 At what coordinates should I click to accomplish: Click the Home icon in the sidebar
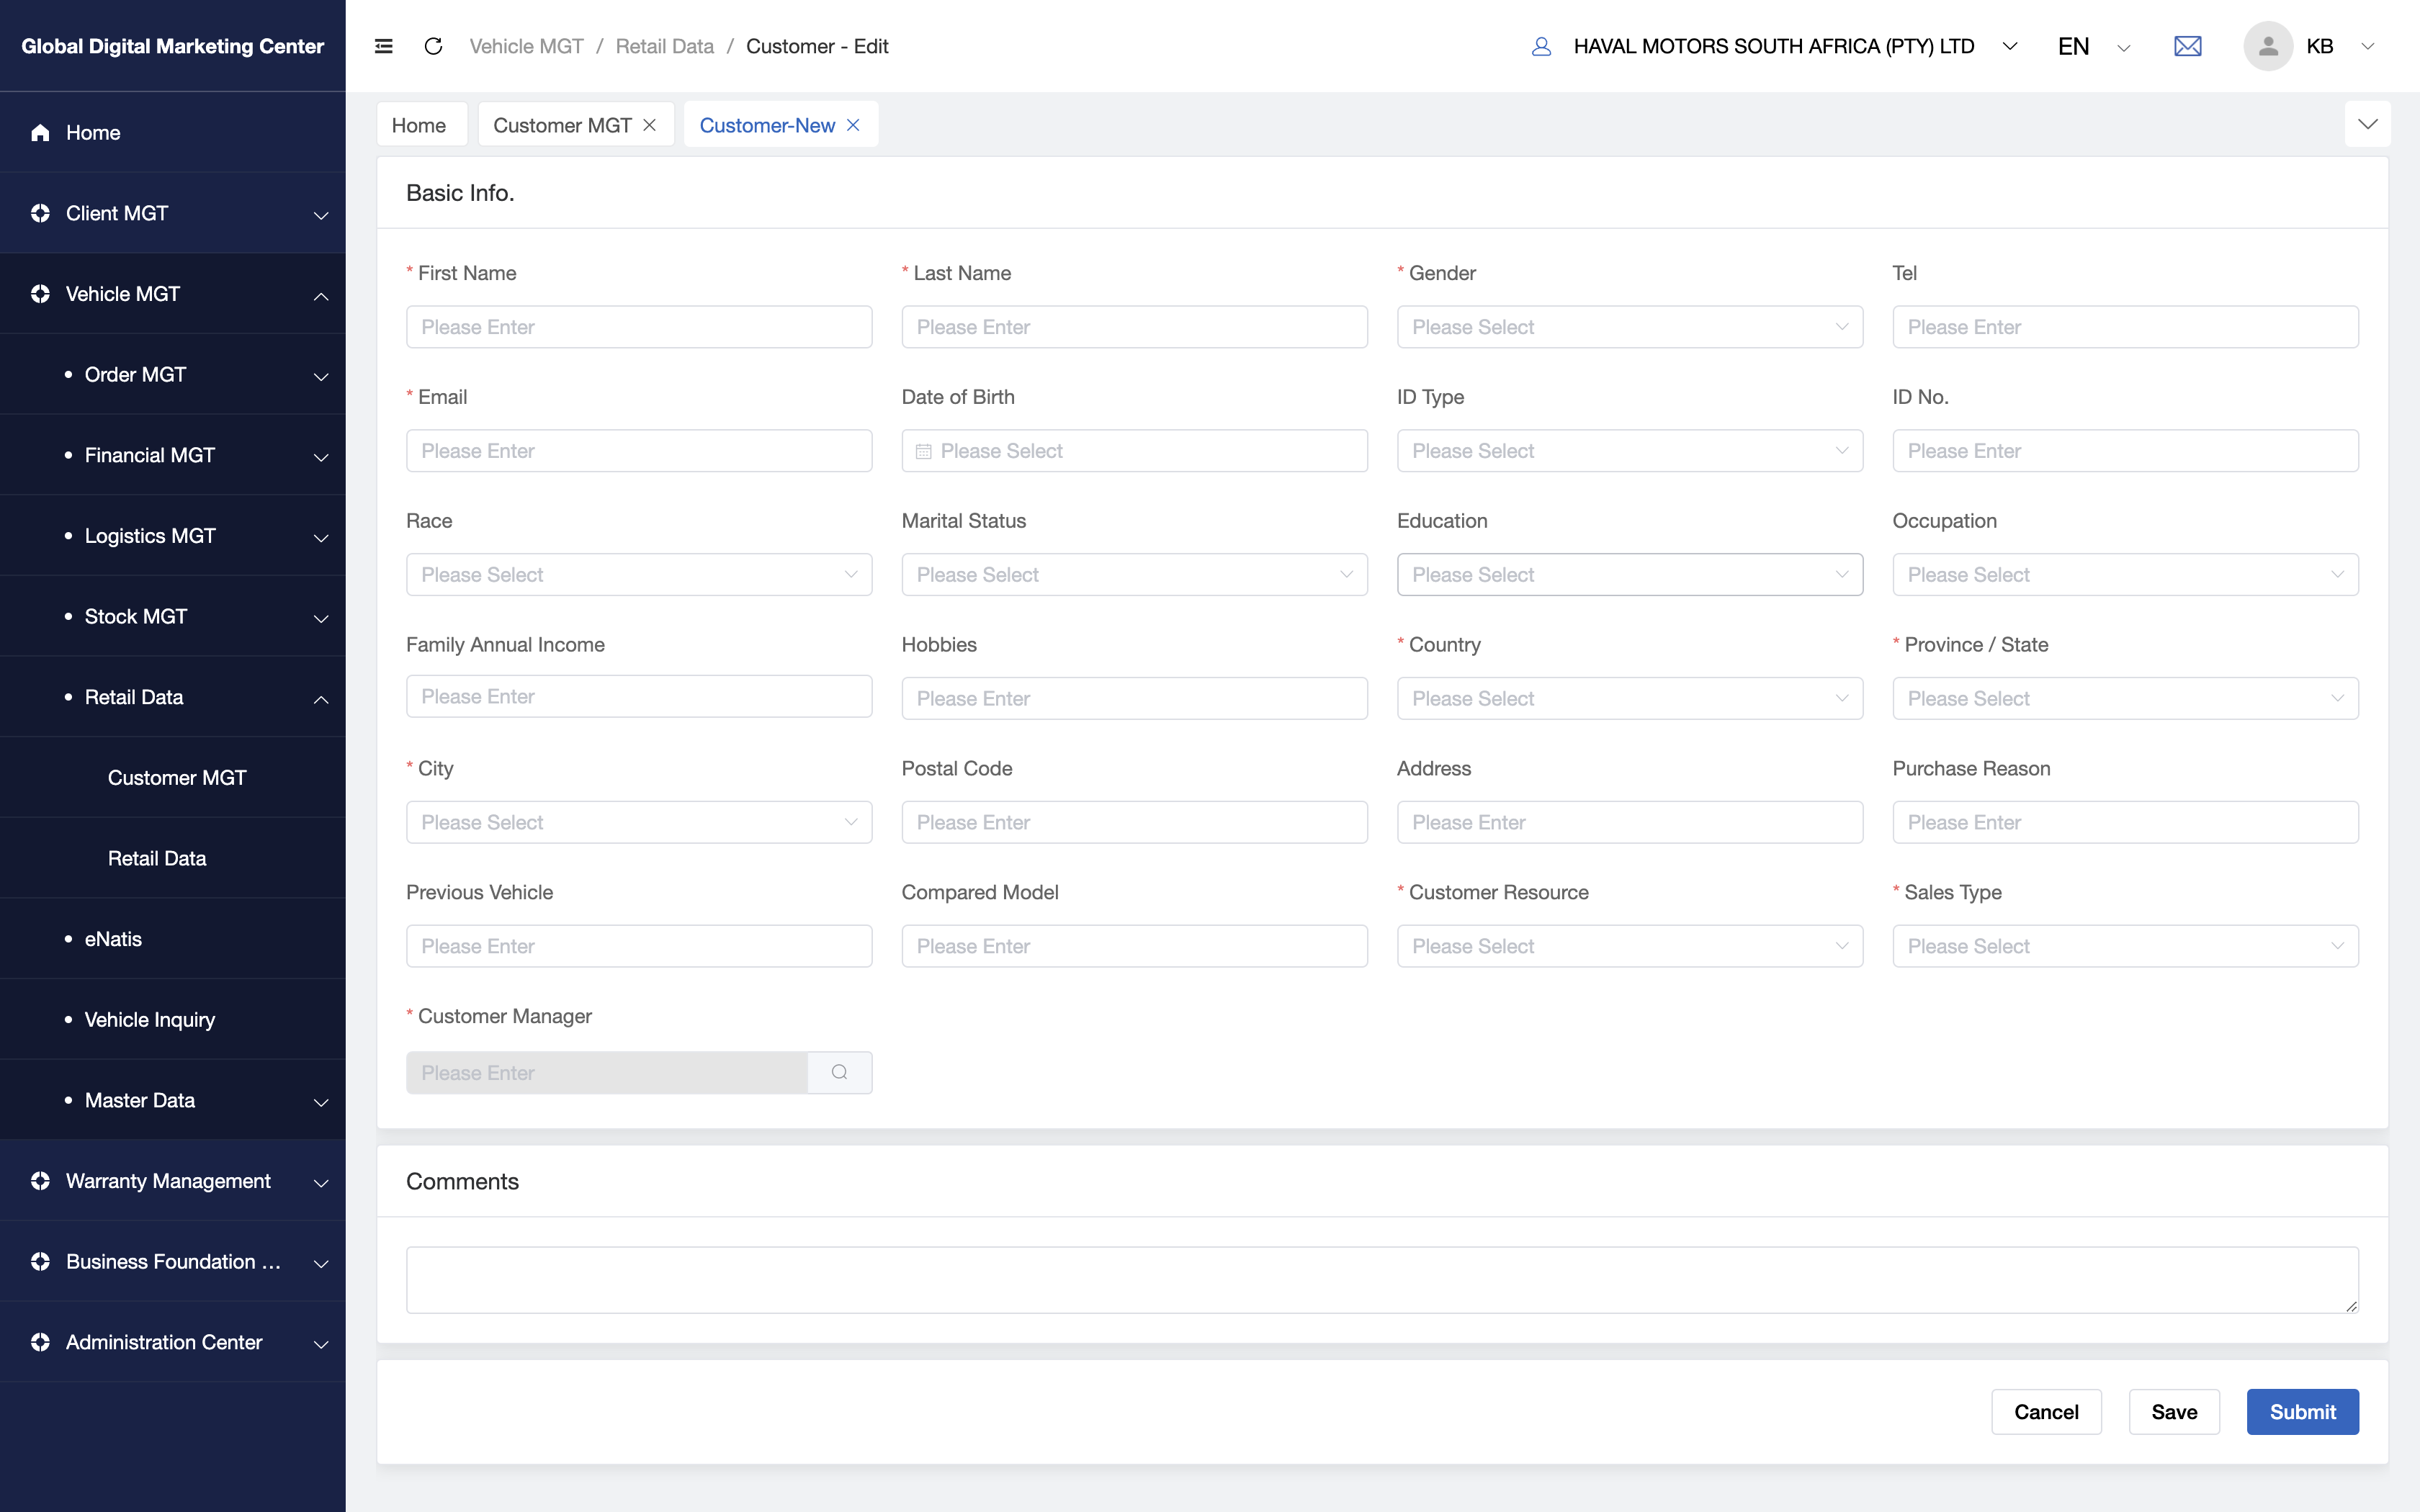pos(40,133)
